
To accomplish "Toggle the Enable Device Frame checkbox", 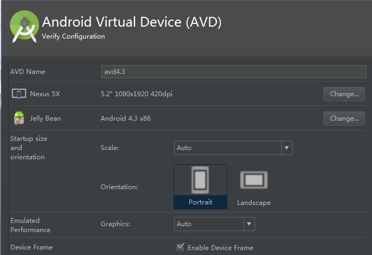I will tap(181, 247).
